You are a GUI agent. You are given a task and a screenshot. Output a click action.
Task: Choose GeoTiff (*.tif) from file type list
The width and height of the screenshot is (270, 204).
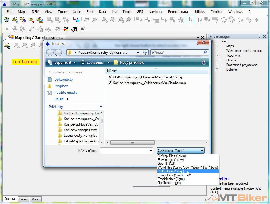click(x=166, y=164)
